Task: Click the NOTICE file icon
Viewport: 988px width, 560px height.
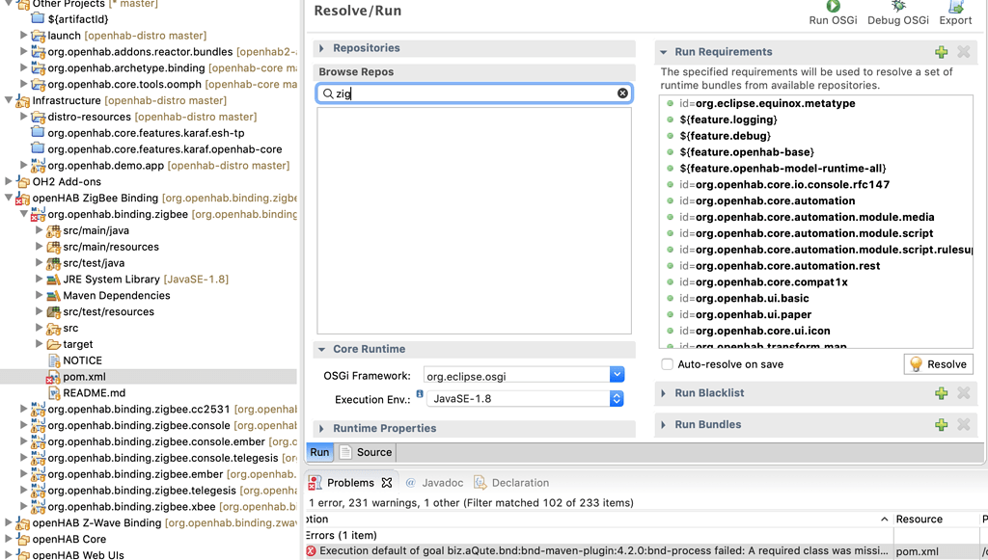Action: 54,360
